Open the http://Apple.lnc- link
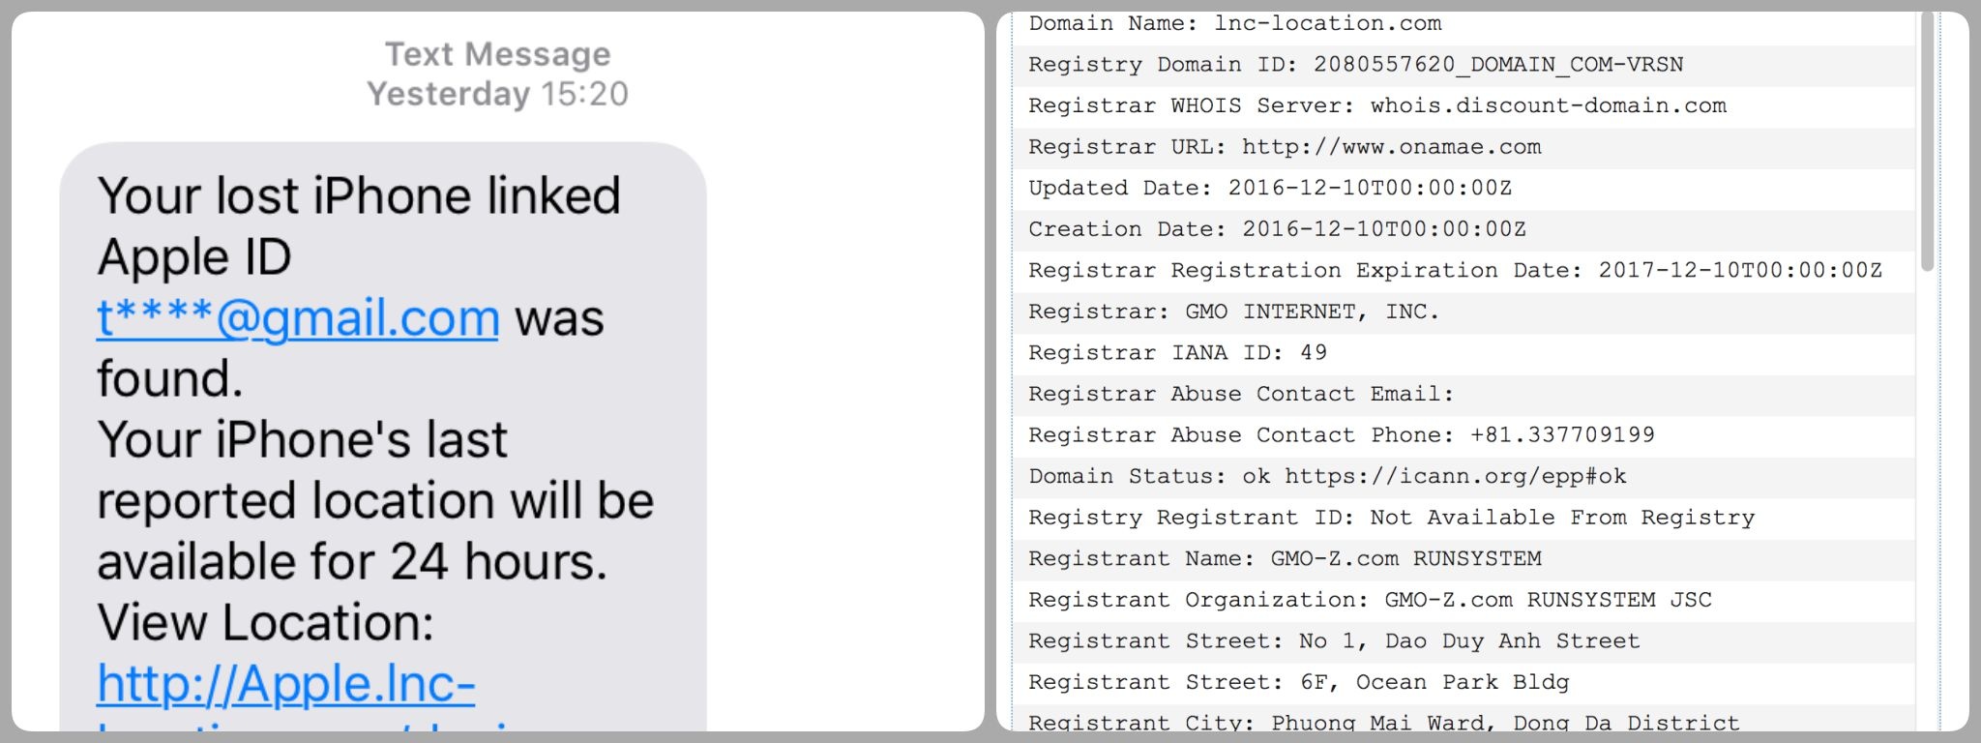1981x743 pixels. pyautogui.click(x=285, y=684)
